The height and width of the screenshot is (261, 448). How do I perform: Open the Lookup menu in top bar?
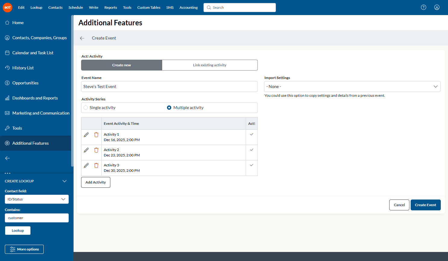[x=36, y=8]
